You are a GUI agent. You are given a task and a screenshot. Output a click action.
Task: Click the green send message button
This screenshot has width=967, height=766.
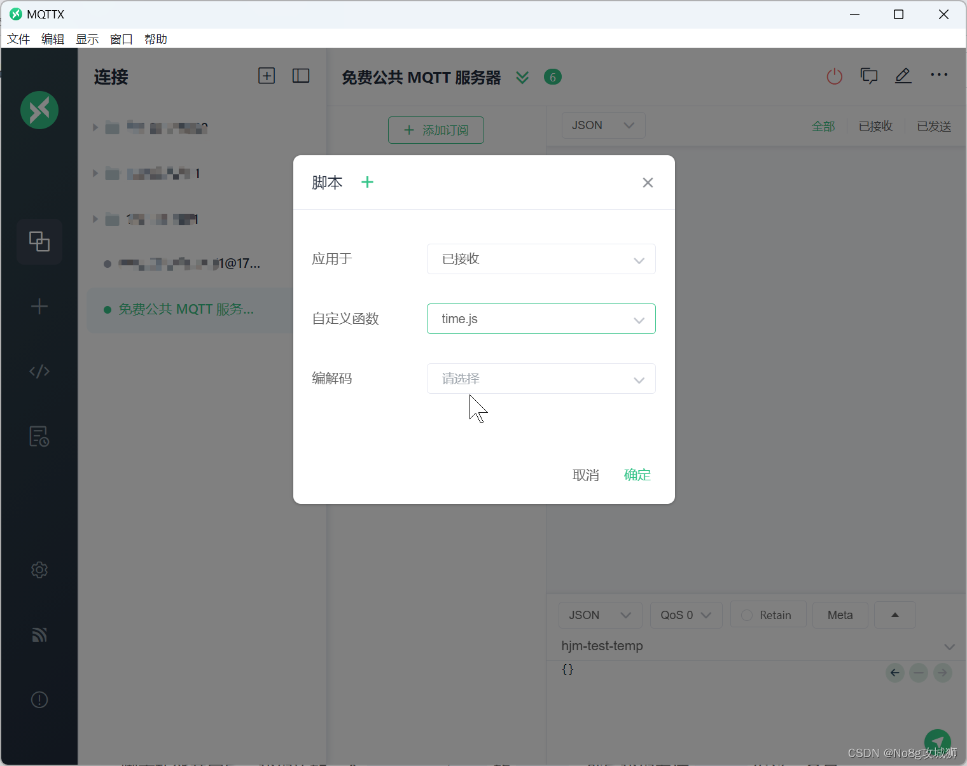(937, 742)
